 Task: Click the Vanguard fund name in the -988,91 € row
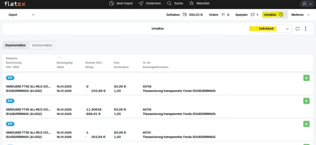(x=28, y=109)
